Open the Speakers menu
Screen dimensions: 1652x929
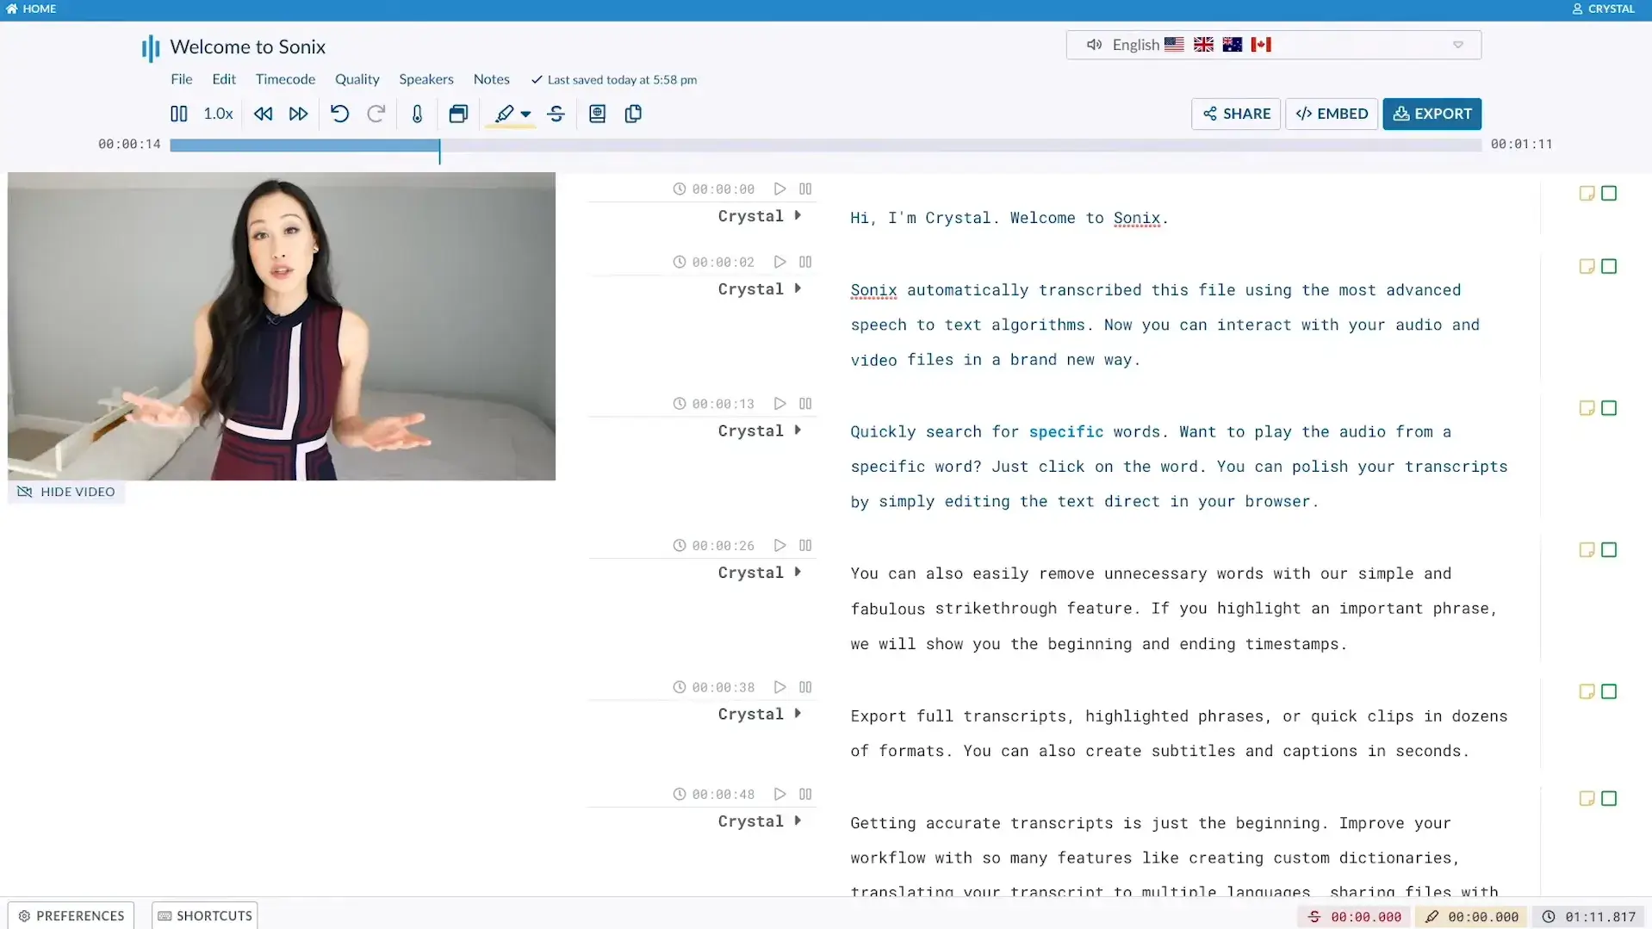pyautogui.click(x=425, y=79)
